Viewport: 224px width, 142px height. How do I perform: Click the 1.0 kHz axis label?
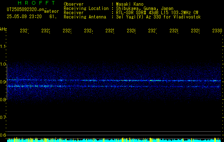pos(3,64)
